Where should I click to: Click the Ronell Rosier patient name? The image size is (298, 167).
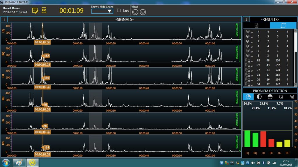pos(11,8)
